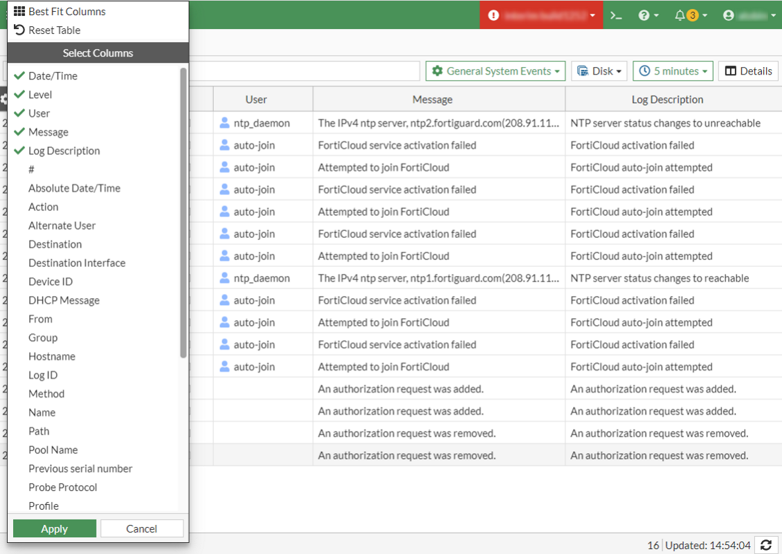Open the CLI console icon

tap(616, 15)
